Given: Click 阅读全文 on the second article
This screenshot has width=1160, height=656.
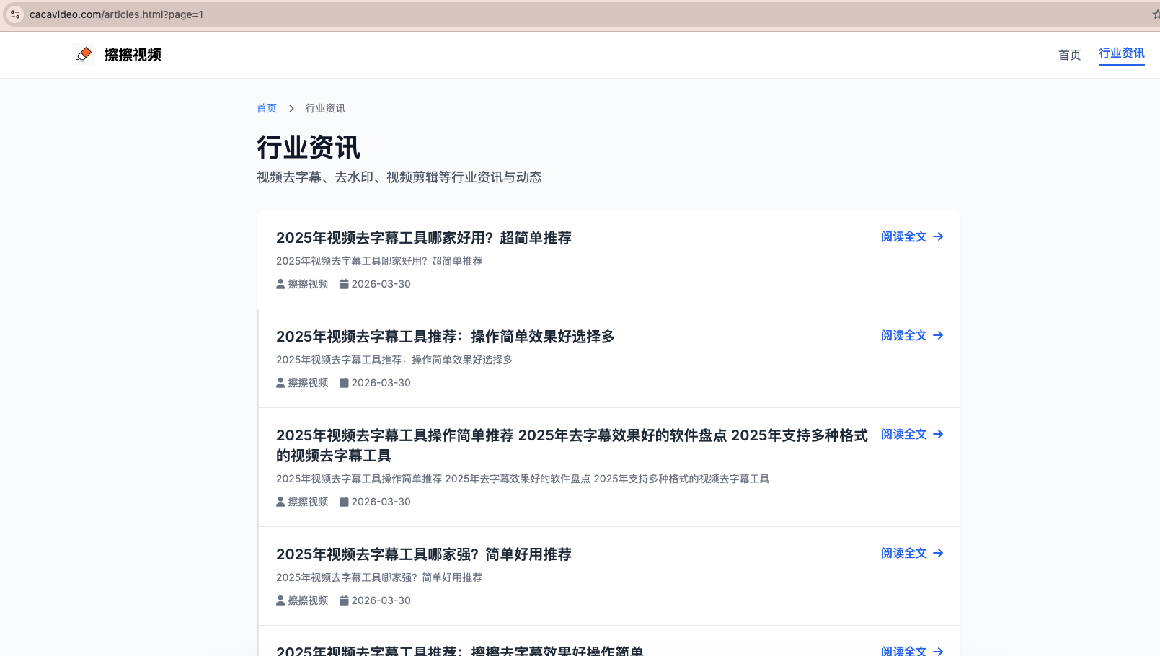Looking at the screenshot, I should [x=903, y=334].
